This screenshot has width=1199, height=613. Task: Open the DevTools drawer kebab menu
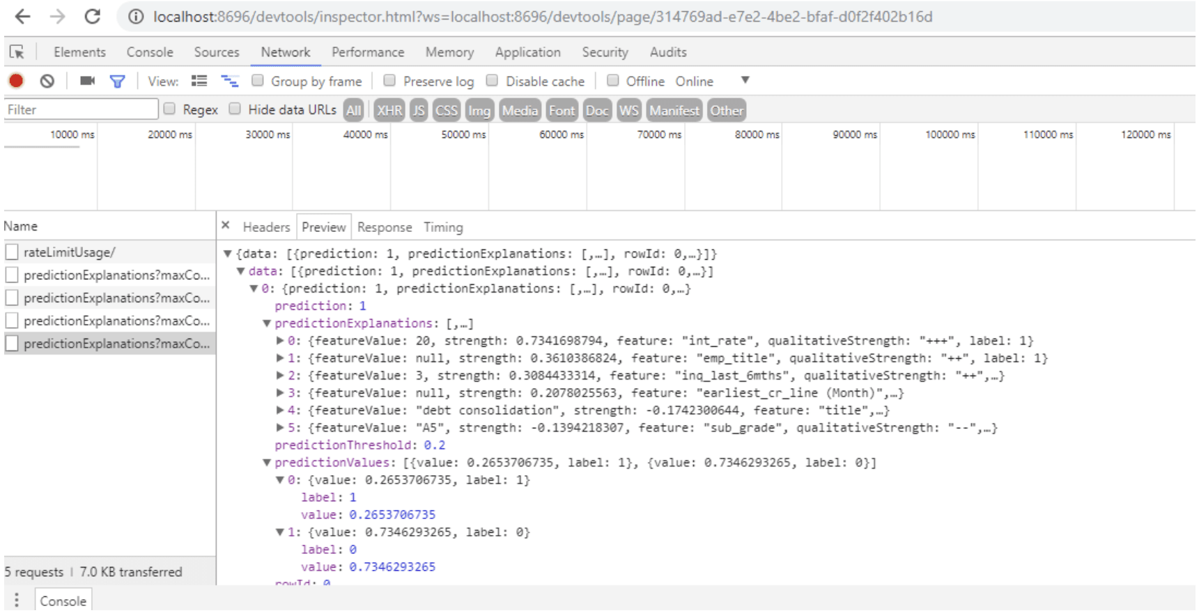tap(17, 600)
